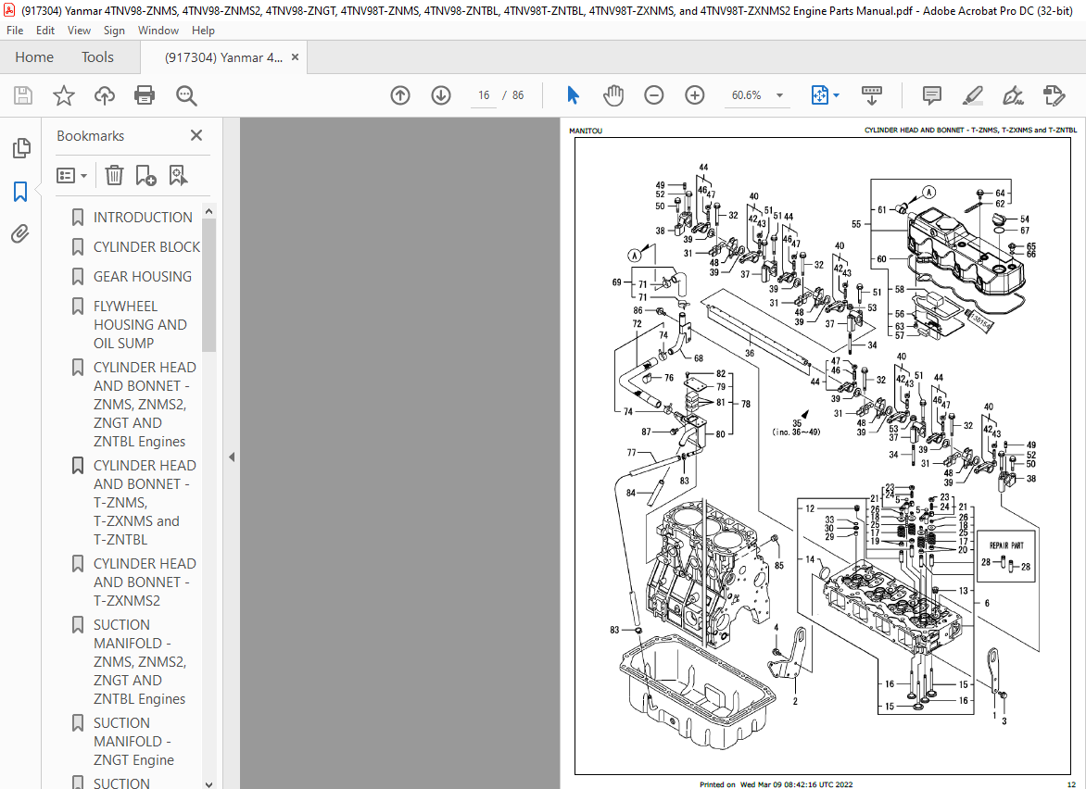Zoom in with the plus icon
Image resolution: width=1086 pixels, height=789 pixels.
point(695,95)
